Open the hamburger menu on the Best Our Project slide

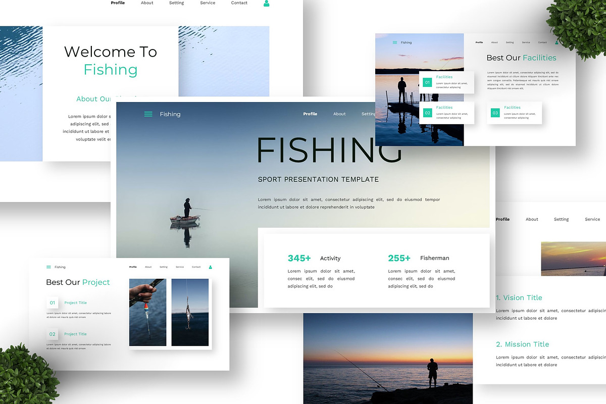[x=48, y=267]
